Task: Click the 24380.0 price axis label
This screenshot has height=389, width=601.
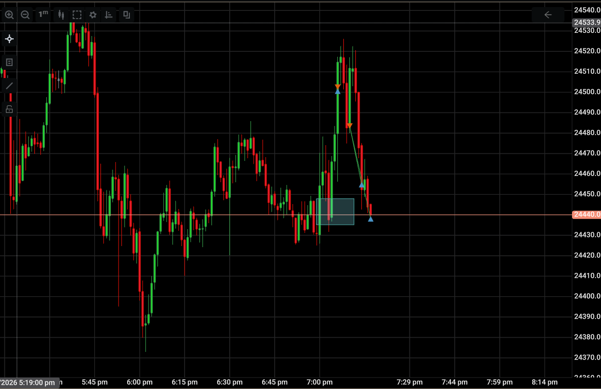Action: (x=587, y=337)
